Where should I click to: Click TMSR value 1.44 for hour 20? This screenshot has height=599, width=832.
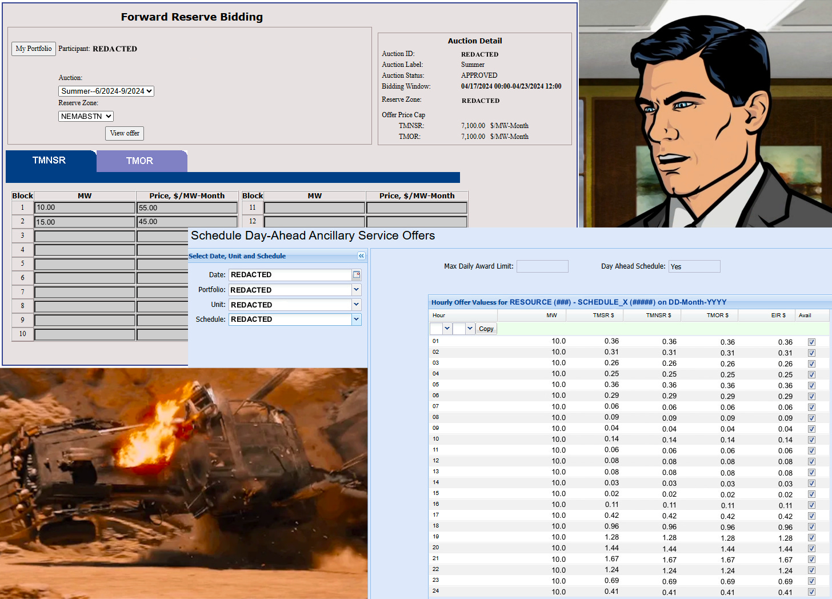[x=611, y=548]
